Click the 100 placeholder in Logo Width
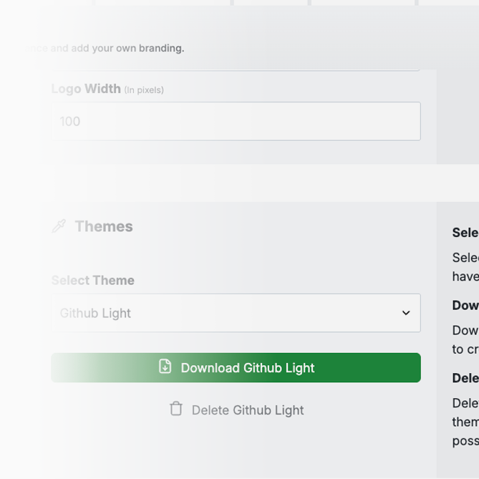This screenshot has height=479, width=479. click(70, 122)
